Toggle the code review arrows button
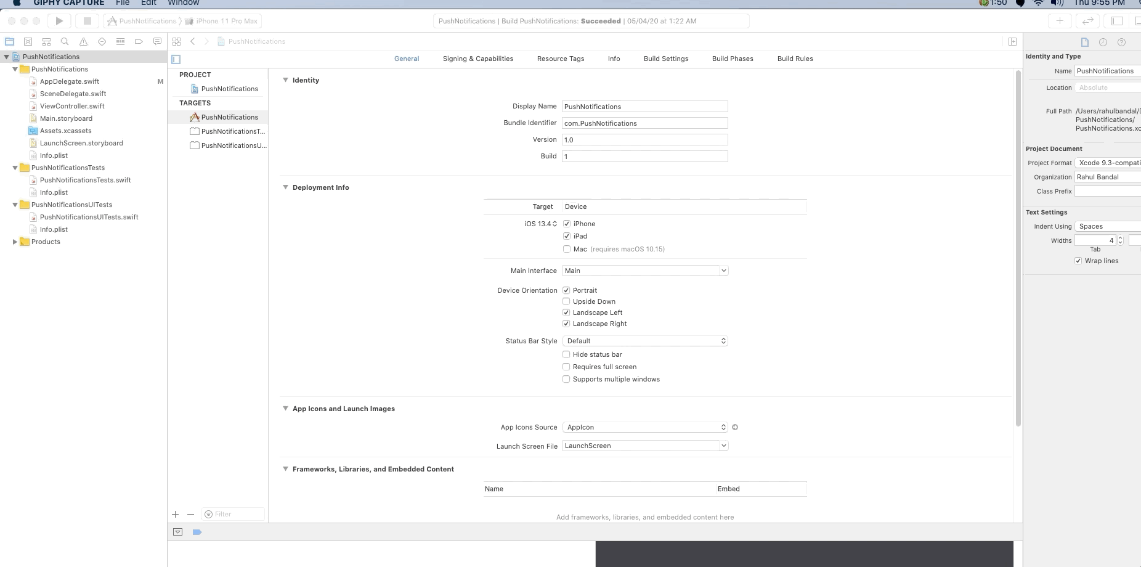The height and width of the screenshot is (567, 1141). pyautogui.click(x=1088, y=21)
